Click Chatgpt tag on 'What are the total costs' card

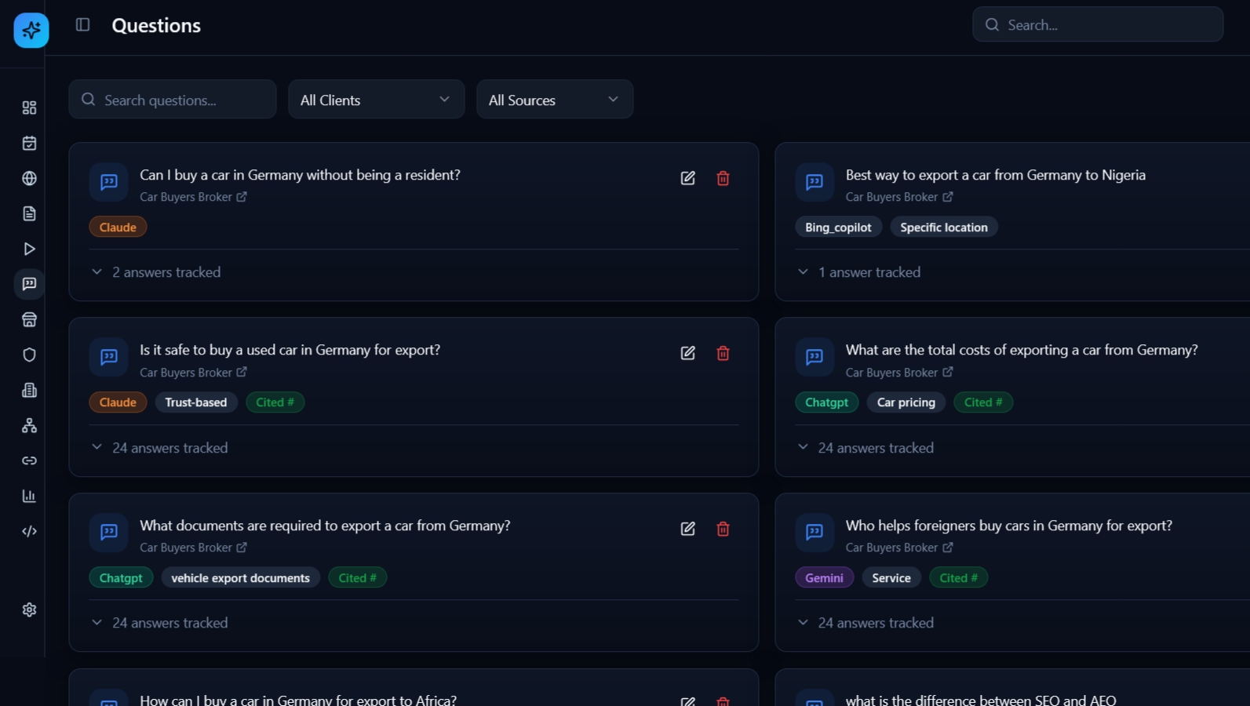tap(827, 402)
